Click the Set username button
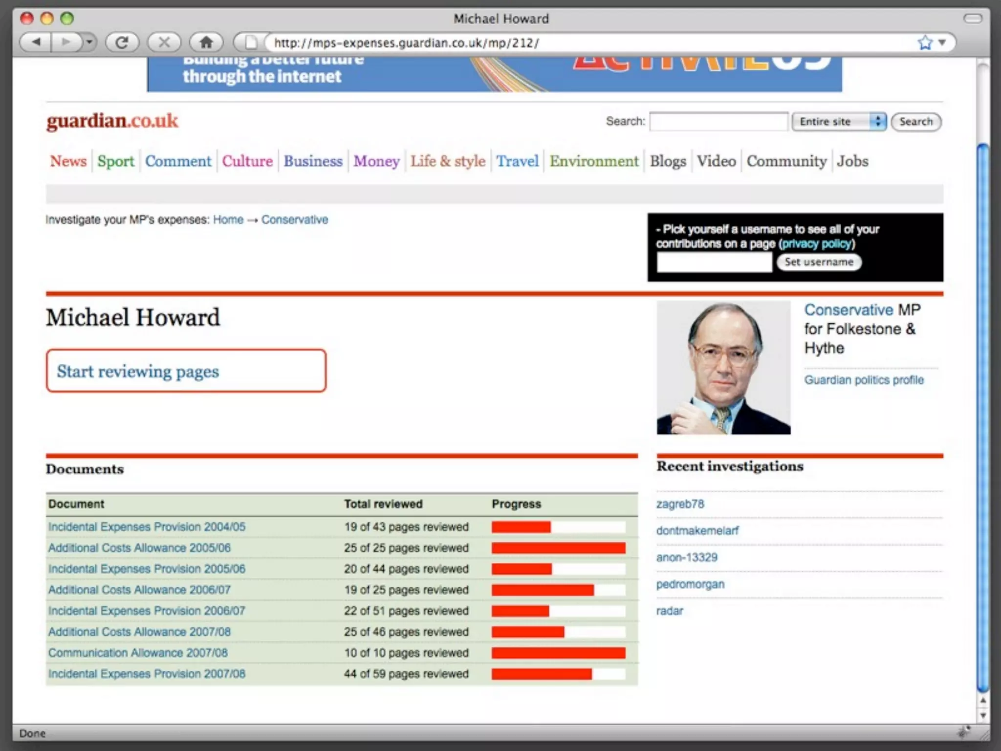Screen dimensions: 1001x751 pyautogui.click(x=819, y=262)
